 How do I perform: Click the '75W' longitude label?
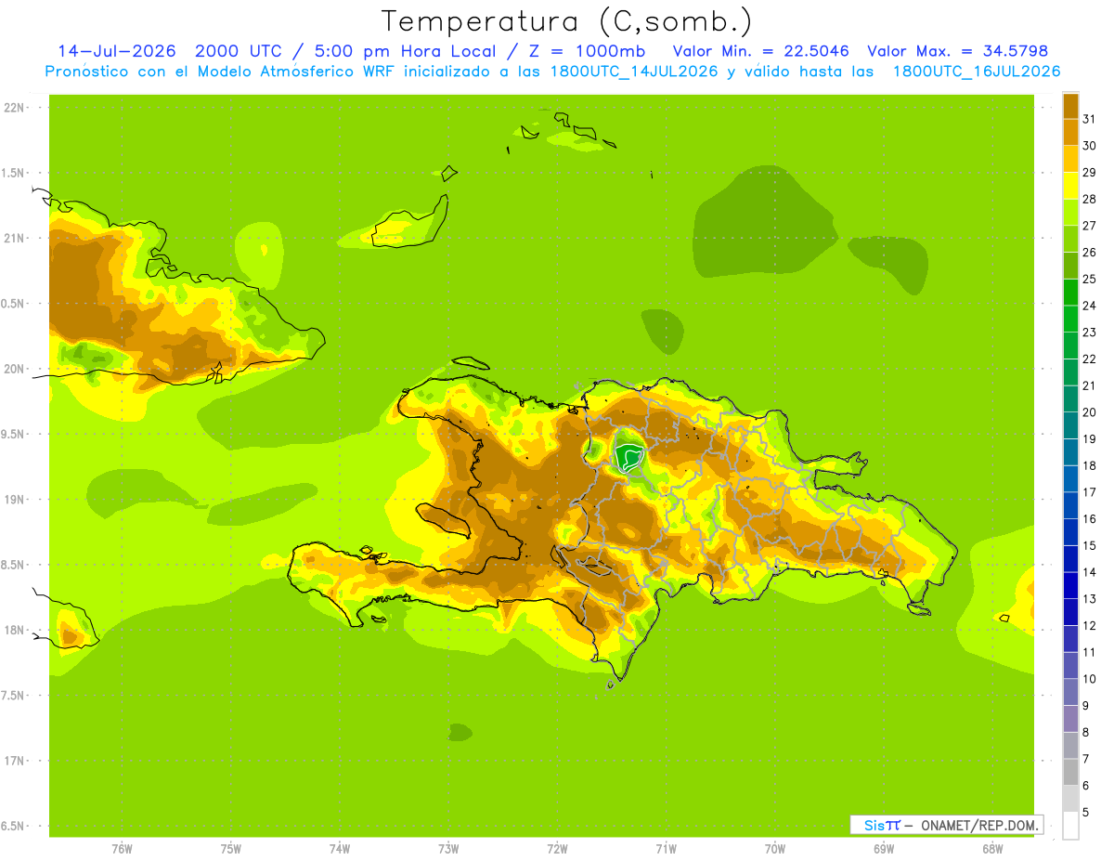(x=231, y=849)
